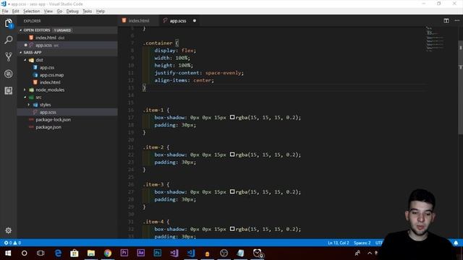Switch to the index.html editor tab

(139, 21)
